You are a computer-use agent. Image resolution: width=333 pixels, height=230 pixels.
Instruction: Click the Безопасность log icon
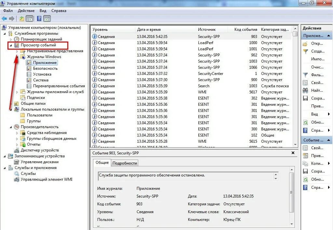tap(29, 68)
